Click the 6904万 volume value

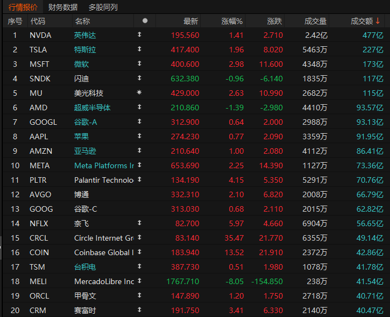tap(315, 223)
